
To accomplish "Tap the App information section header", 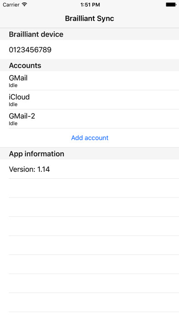I will click(89, 154).
